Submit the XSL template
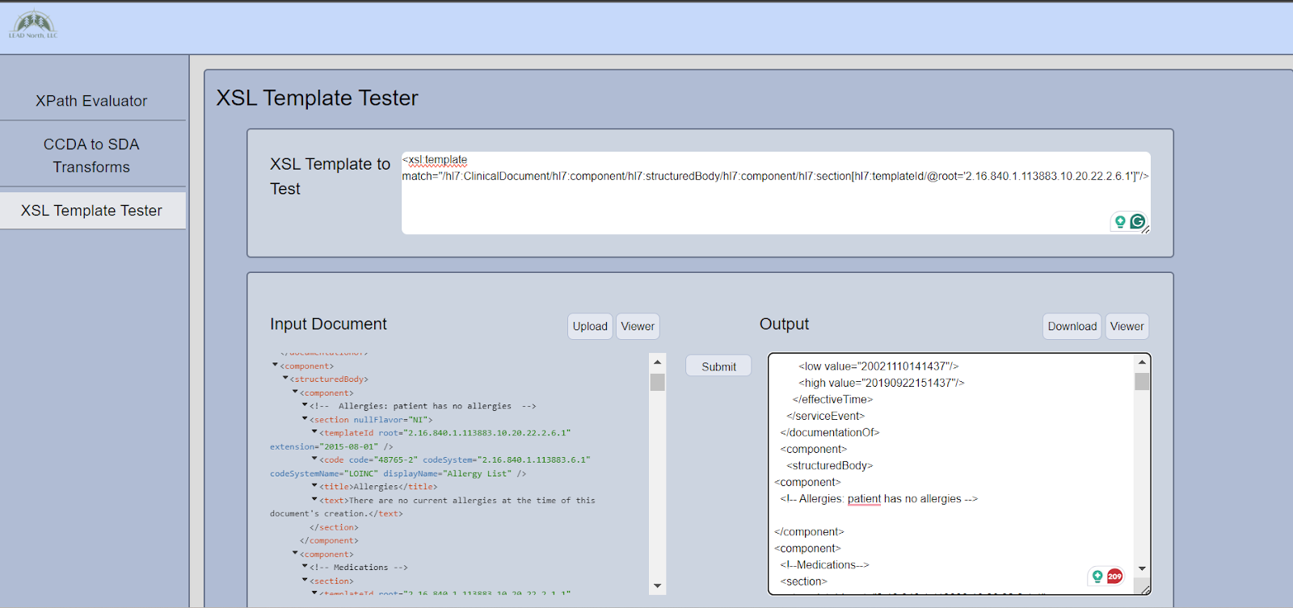This screenshot has width=1293, height=608. 718,366
